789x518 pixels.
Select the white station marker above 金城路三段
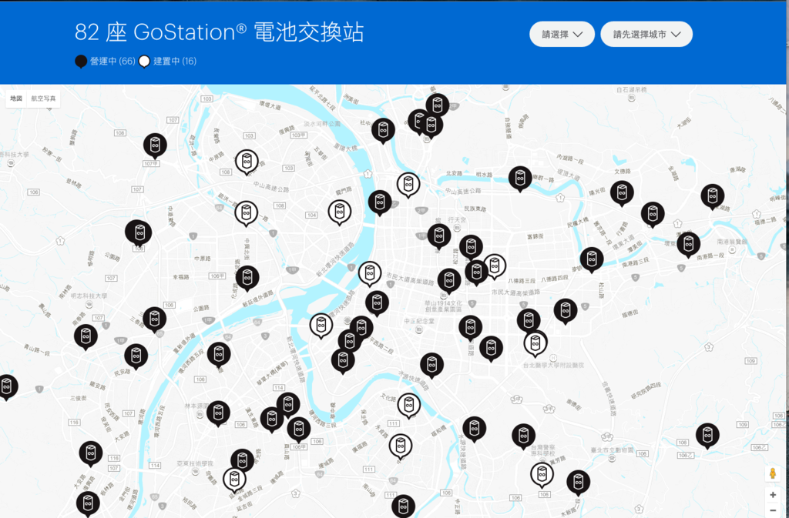[x=234, y=480]
